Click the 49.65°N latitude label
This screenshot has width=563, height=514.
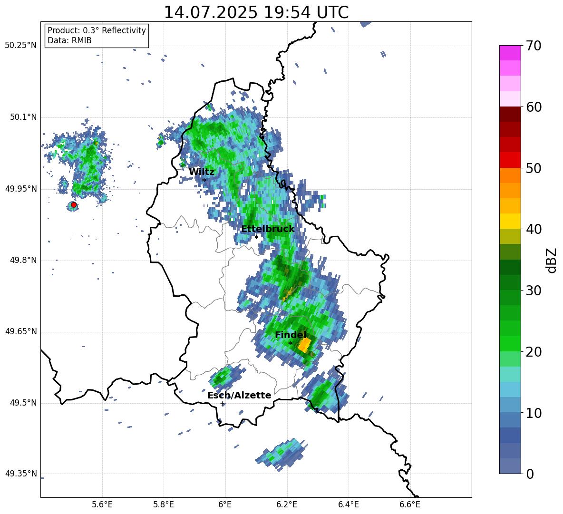point(21,331)
